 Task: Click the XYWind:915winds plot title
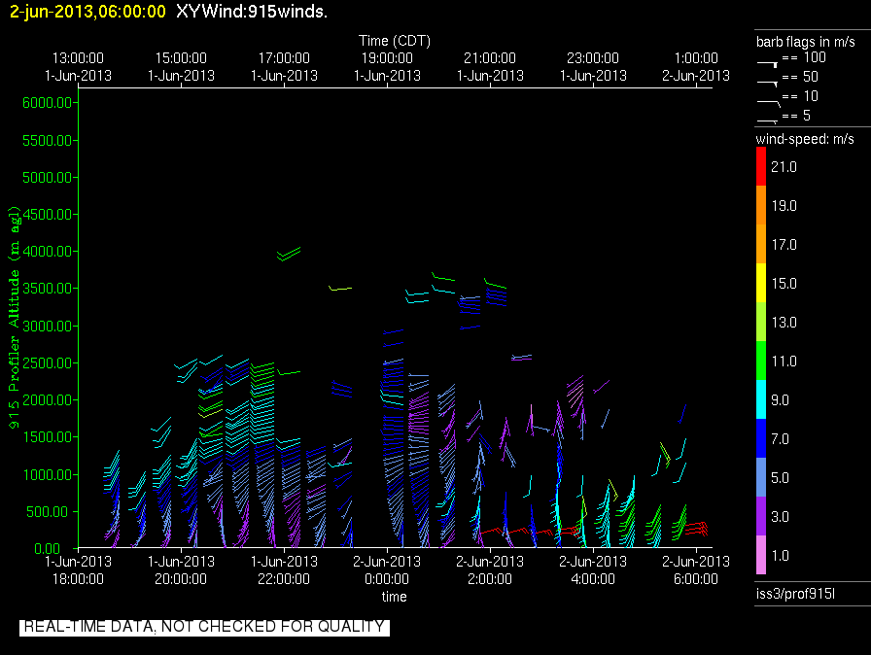click(x=252, y=12)
